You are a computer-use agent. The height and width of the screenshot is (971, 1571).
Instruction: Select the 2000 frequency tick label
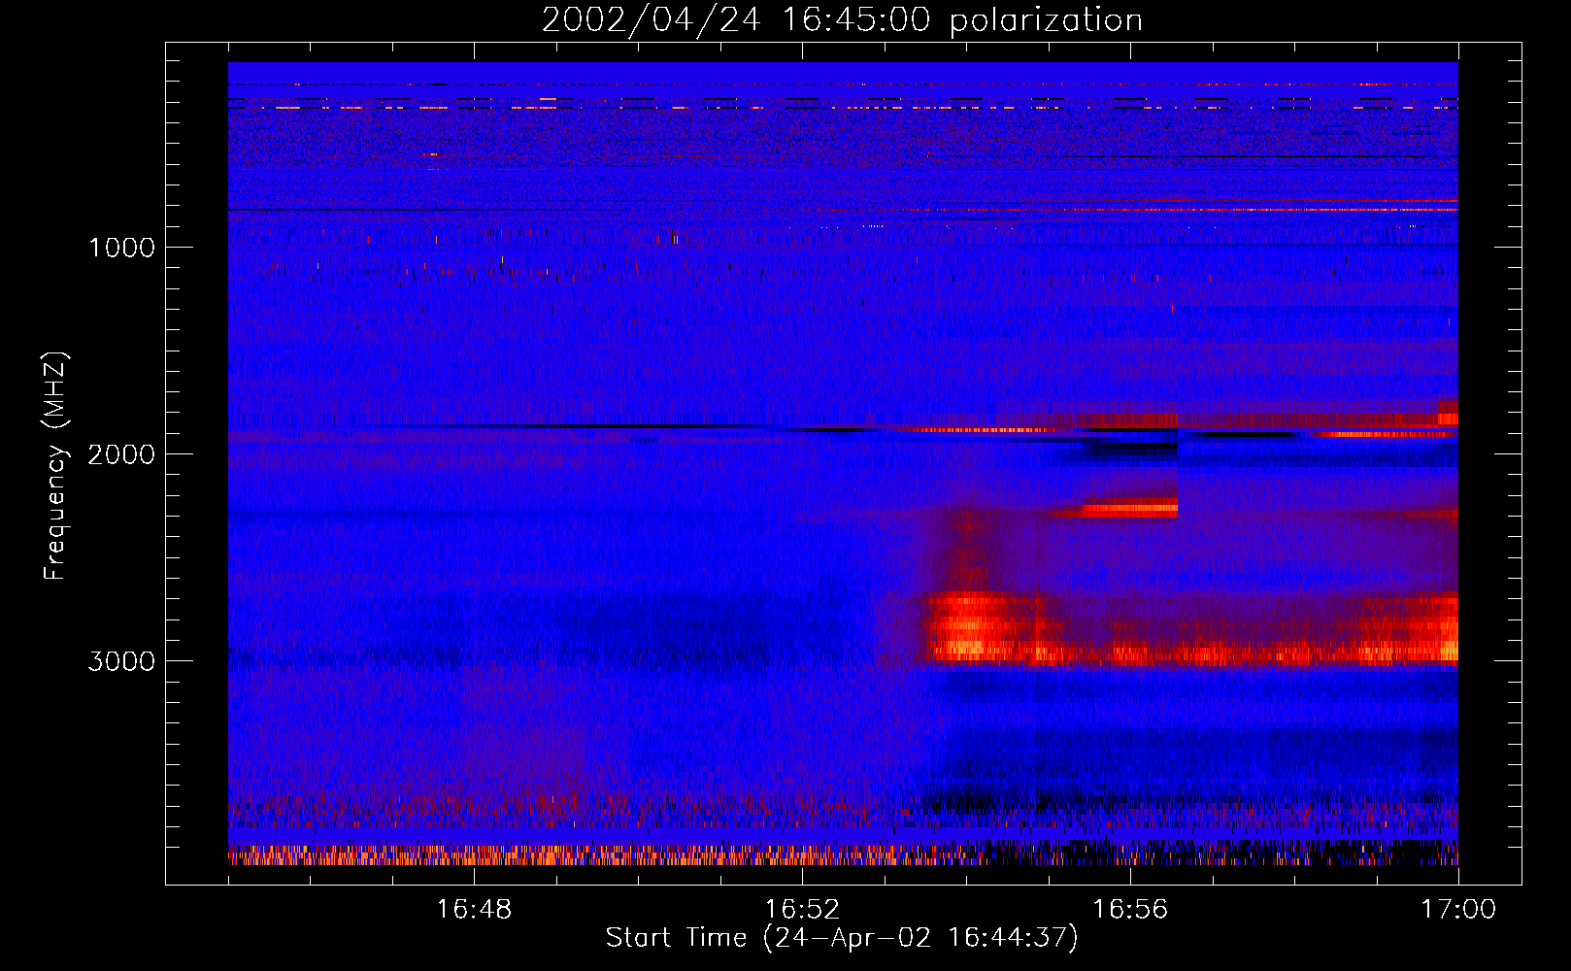click(x=121, y=454)
